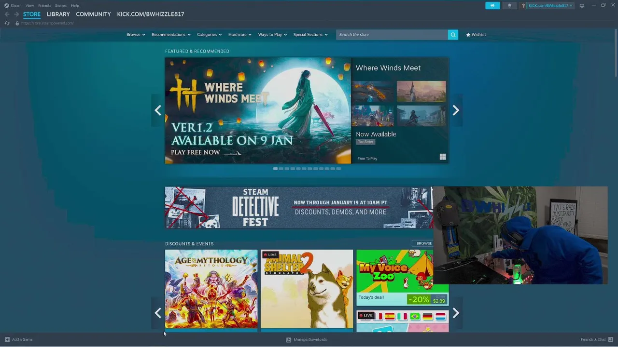Click the store search magnifier button
This screenshot has height=347, width=618.
click(453, 35)
